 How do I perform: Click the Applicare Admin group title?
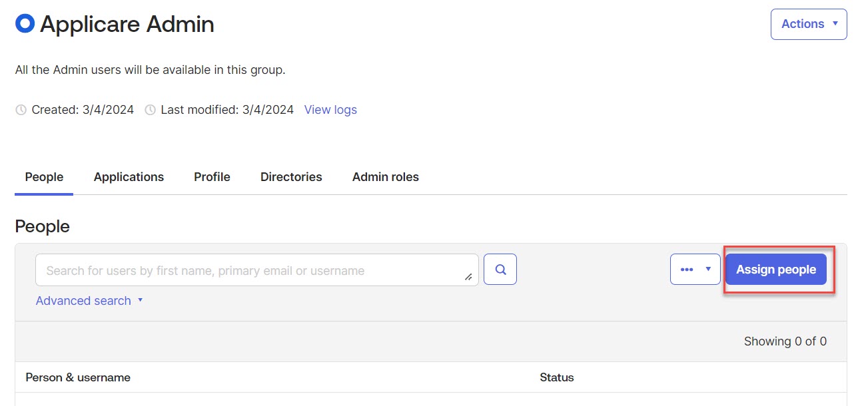coord(127,25)
